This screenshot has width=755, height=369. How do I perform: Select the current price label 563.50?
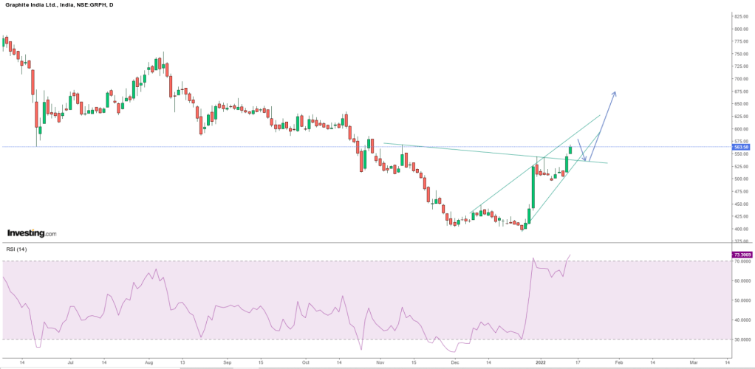(741, 147)
